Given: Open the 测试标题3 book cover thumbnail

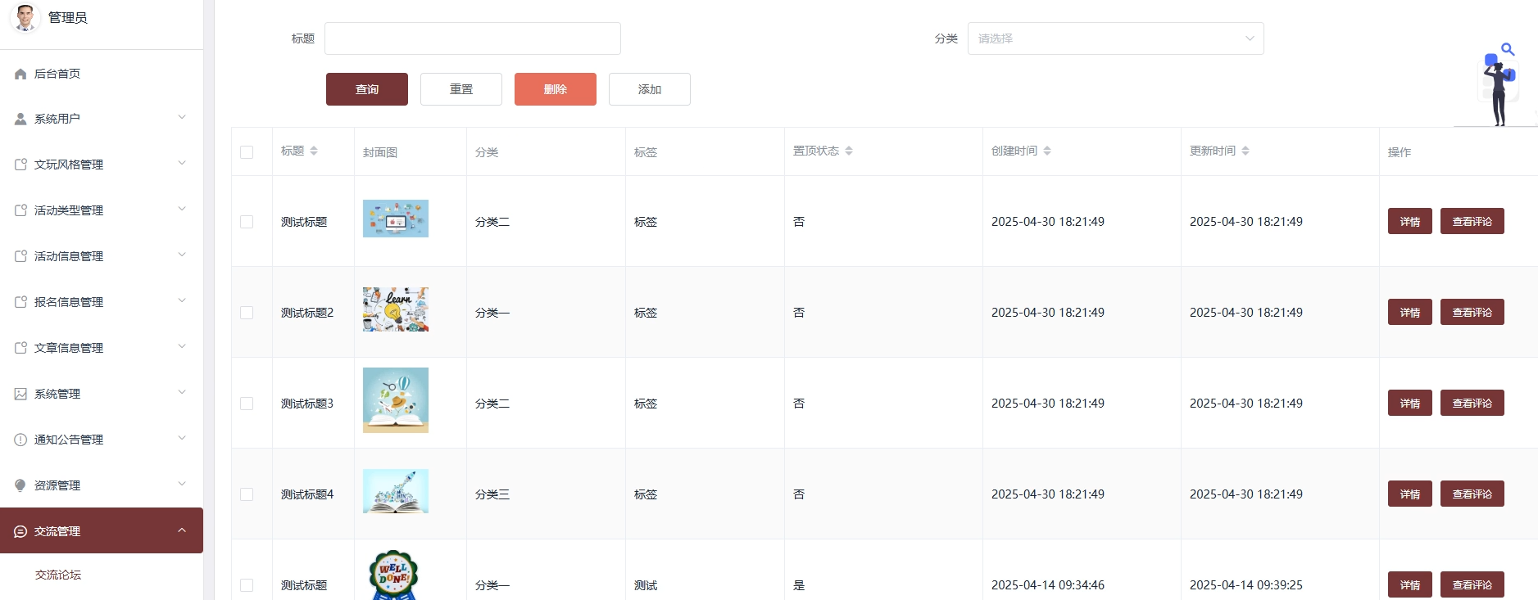Looking at the screenshot, I should coord(396,400).
